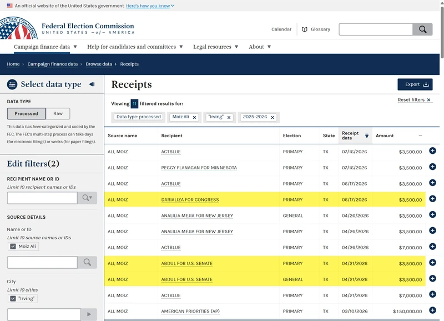Expand "Here's how you know" dropdown
444x321 pixels.
pos(150,6)
